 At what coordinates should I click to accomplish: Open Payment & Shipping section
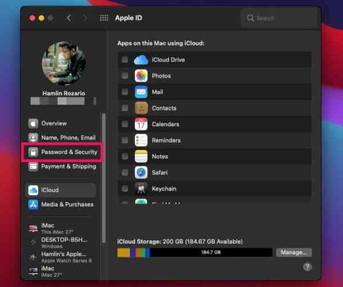click(61, 167)
